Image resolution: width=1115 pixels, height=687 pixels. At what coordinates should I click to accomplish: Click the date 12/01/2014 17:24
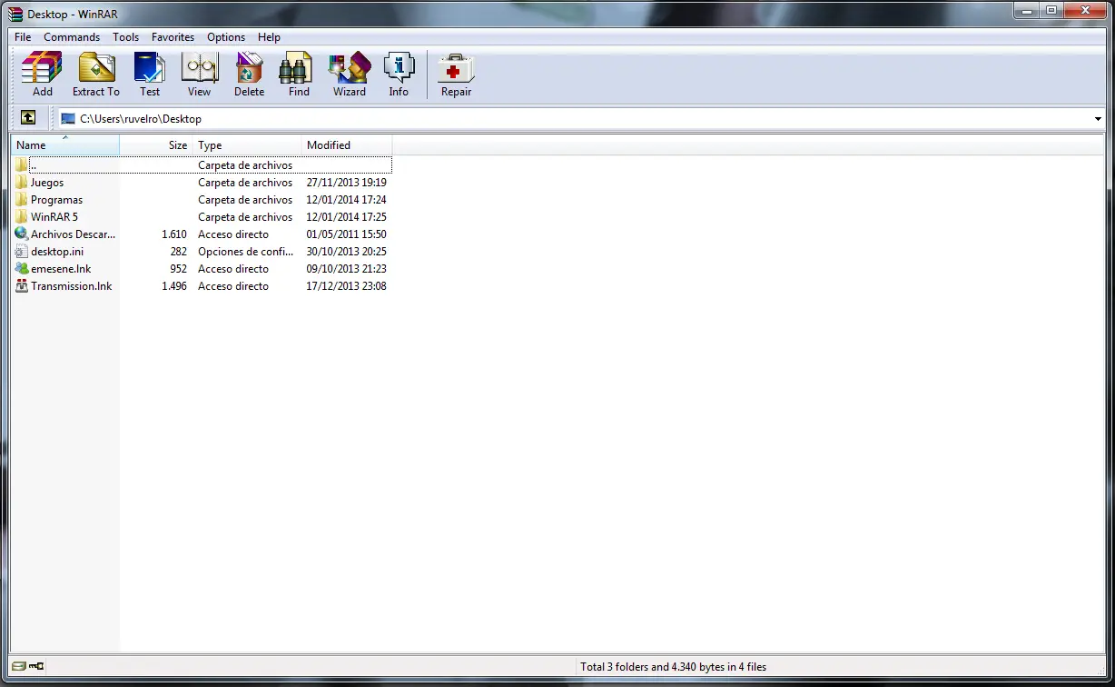point(347,200)
